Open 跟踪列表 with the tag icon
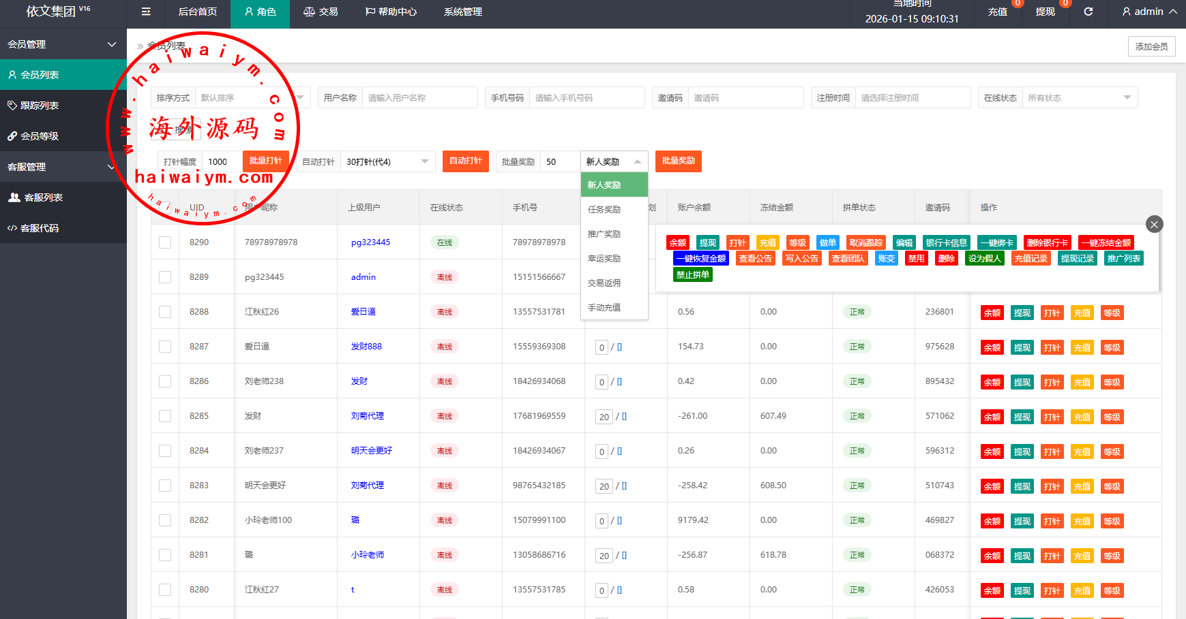Image resolution: width=1186 pixels, height=619 pixels. tap(33, 106)
